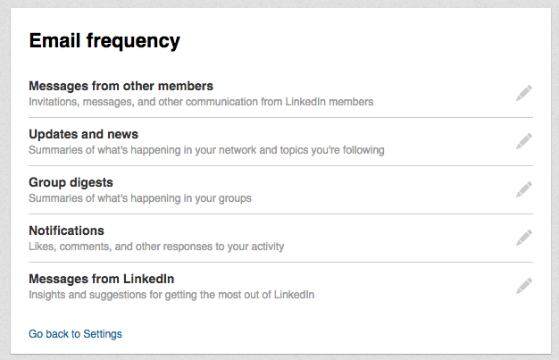Click 'Summaries of what's happening in your groups' text
Screen dimensions: 559x360
coord(140,198)
